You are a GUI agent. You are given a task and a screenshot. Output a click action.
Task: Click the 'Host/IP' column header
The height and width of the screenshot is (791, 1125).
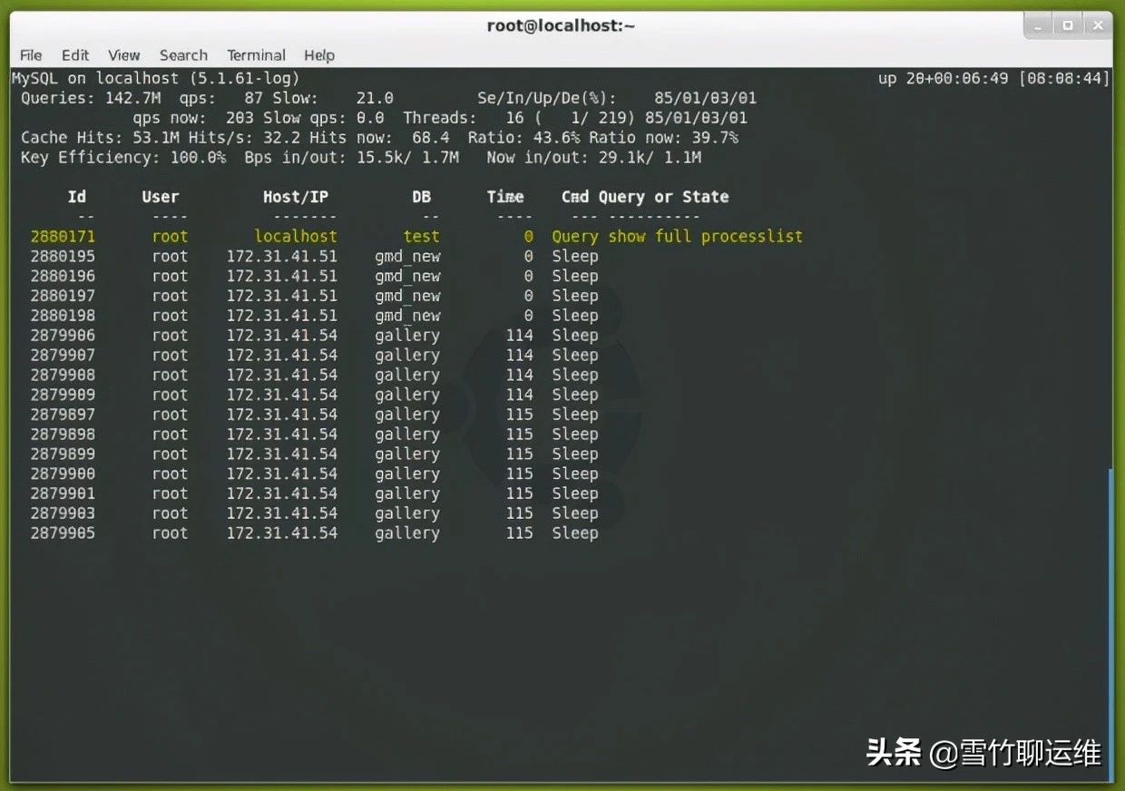295,197
